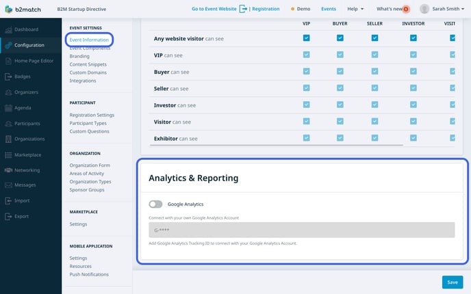Image resolution: width=471 pixels, height=294 pixels.
Task: Uncheck BUYER for Any website visitor
Action: (340, 38)
